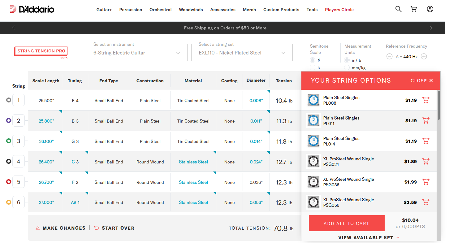Add PL008 Plain Steel Single to cart

(x=426, y=100)
